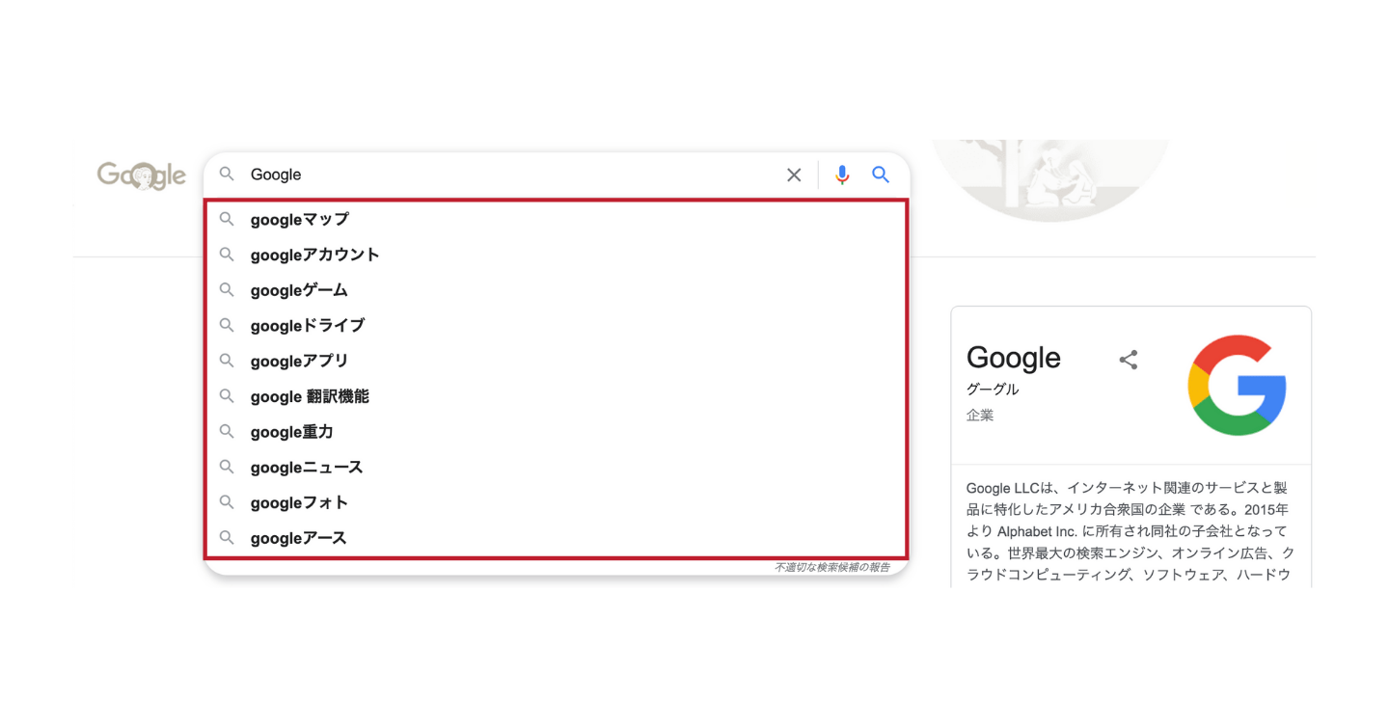The height and width of the screenshot is (727, 1389).
Task: Select the googleアカウント search suggestion
Action: point(313,255)
